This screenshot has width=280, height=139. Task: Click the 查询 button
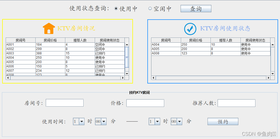[x=196, y=8]
